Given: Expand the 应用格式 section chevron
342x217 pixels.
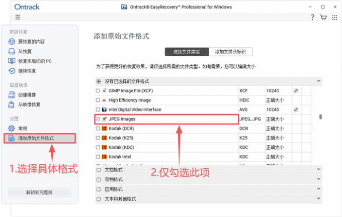Looking at the screenshot, I should pos(318,189).
